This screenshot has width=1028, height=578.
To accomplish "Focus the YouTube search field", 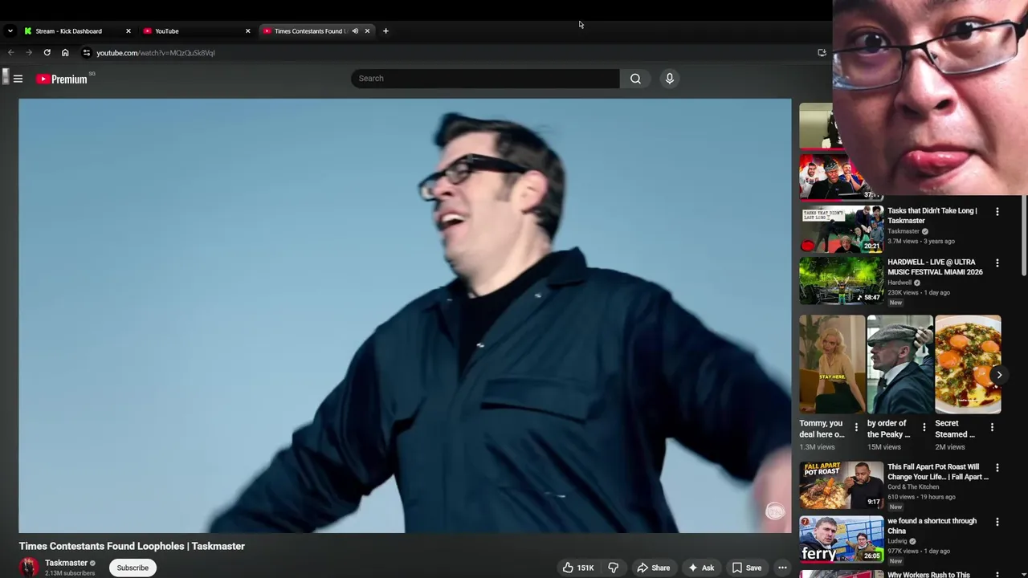I will pos(485,79).
